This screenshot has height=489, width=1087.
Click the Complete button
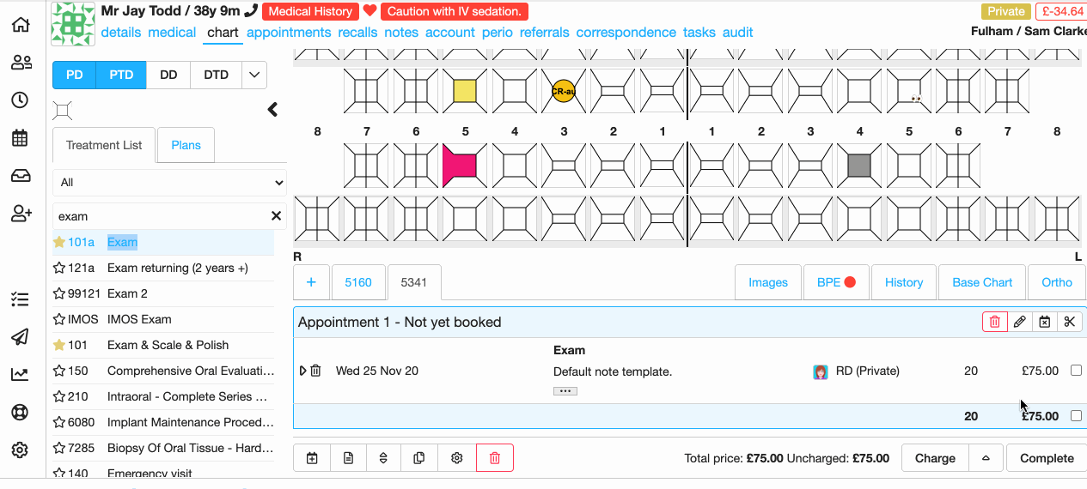(x=1047, y=458)
